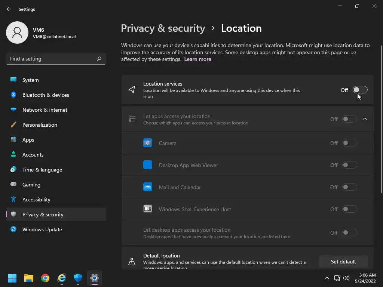Click the Find a setting field
Screen dimensions: 383x287
(x=52, y=59)
